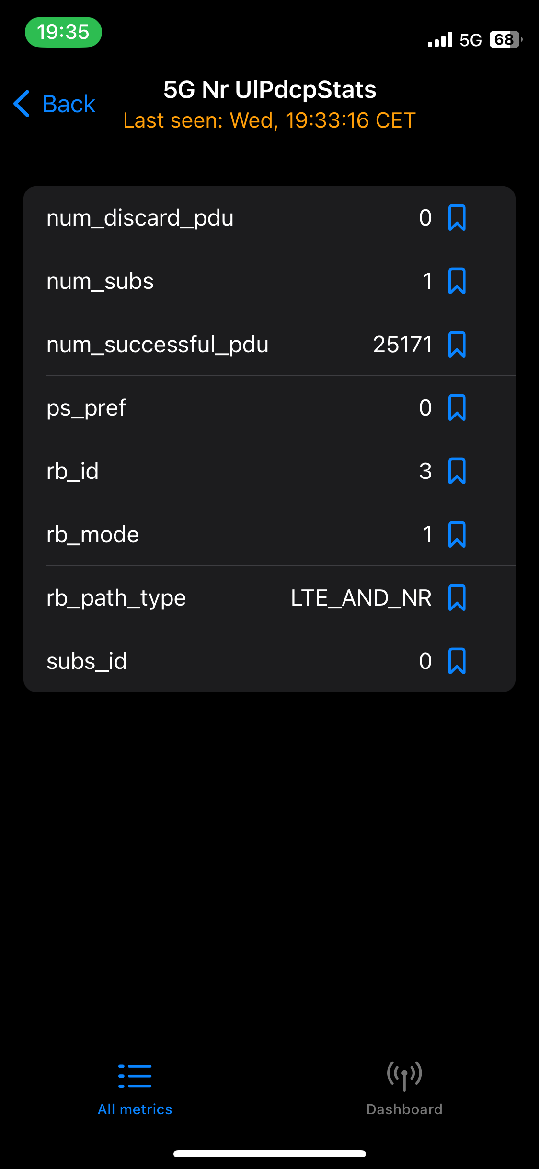
Task: Tap the rb_mode bookmark icon
Action: pos(457,534)
